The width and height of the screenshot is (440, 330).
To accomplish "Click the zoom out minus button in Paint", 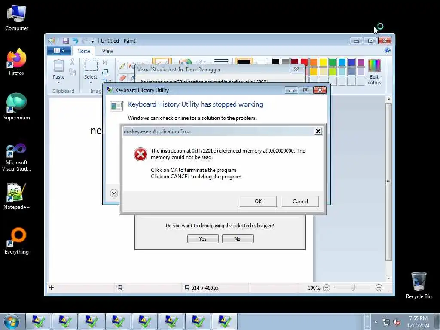I will click(x=327, y=288).
